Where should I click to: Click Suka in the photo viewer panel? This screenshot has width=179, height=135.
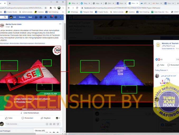pos(161,65)
